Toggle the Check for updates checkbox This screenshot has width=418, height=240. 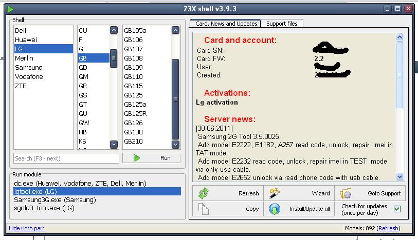[397, 209]
